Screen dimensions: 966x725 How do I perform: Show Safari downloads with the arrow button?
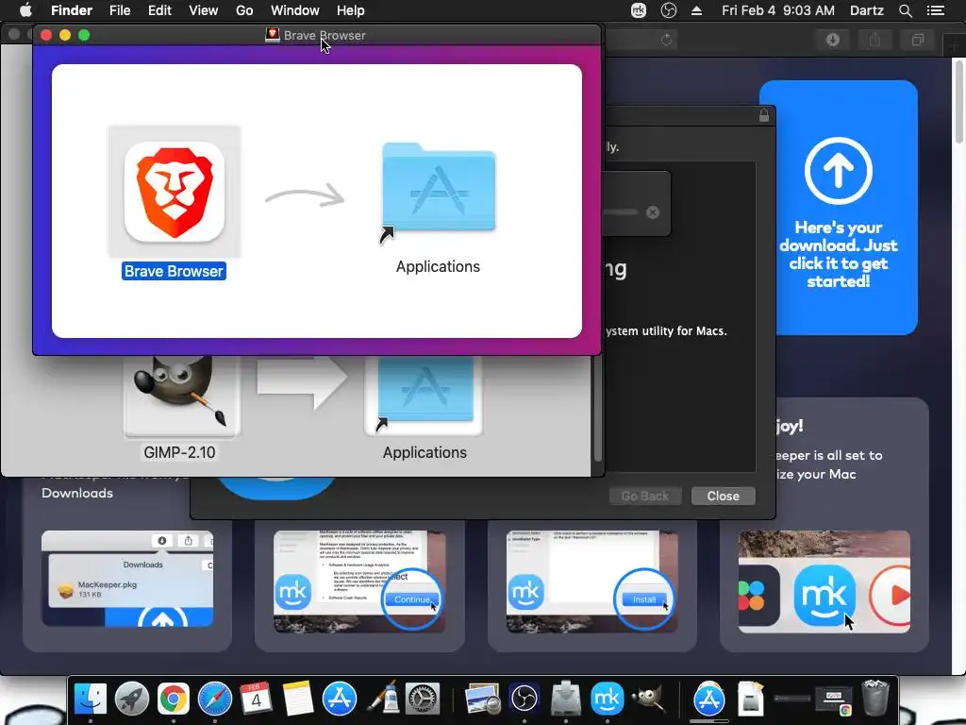click(x=832, y=40)
